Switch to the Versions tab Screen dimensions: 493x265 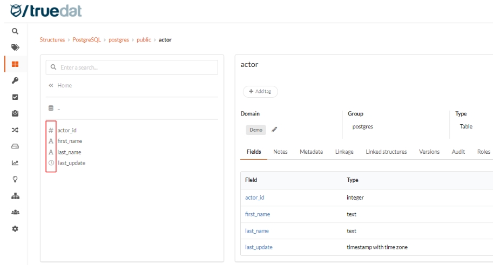(429, 152)
